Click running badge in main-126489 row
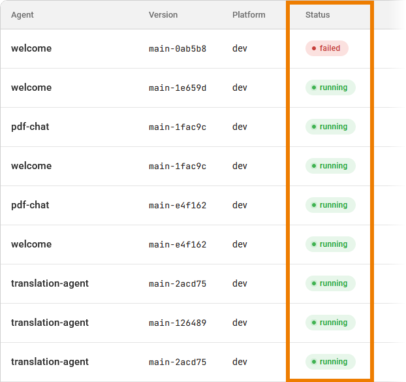 [x=330, y=323]
